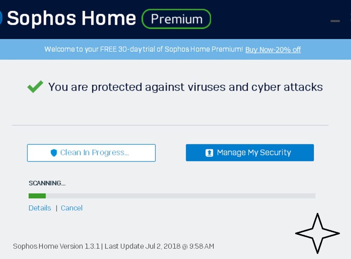Click the scan progress bar
The width and height of the screenshot is (351, 259).
tap(171, 195)
